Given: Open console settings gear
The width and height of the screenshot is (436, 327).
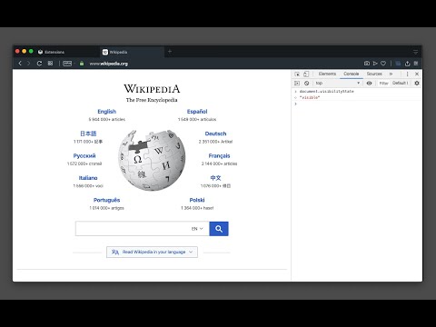Looking at the screenshot, I should point(417,83).
